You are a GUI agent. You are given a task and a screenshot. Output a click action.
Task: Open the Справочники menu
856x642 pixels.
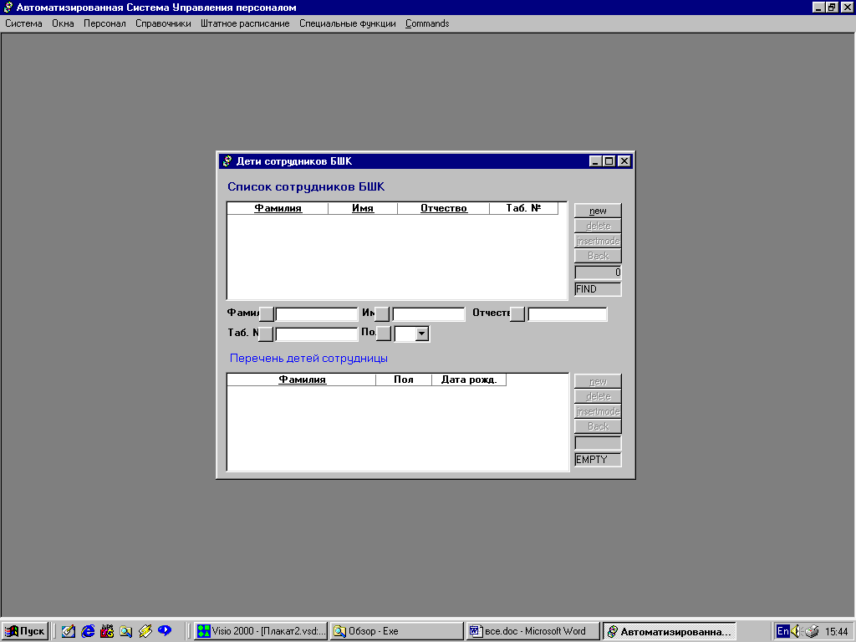163,23
